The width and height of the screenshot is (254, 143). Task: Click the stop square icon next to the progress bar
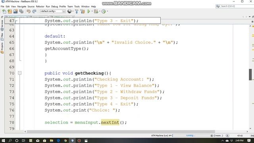pos(212,135)
